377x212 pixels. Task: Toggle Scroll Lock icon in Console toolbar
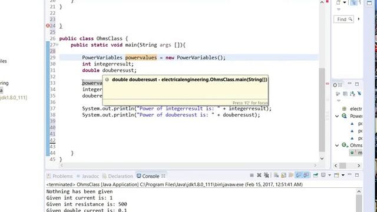pos(284,175)
